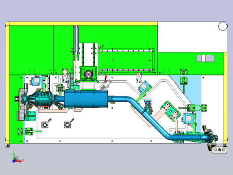Click the green Y axis arrow of triad
Screen dimensions: 233x175
click(x=14, y=156)
